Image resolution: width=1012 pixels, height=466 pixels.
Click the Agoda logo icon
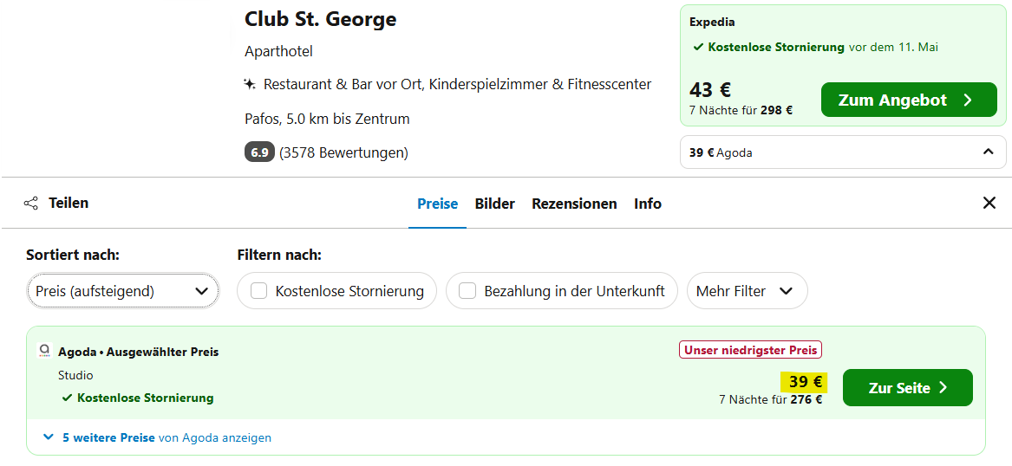coord(44,351)
